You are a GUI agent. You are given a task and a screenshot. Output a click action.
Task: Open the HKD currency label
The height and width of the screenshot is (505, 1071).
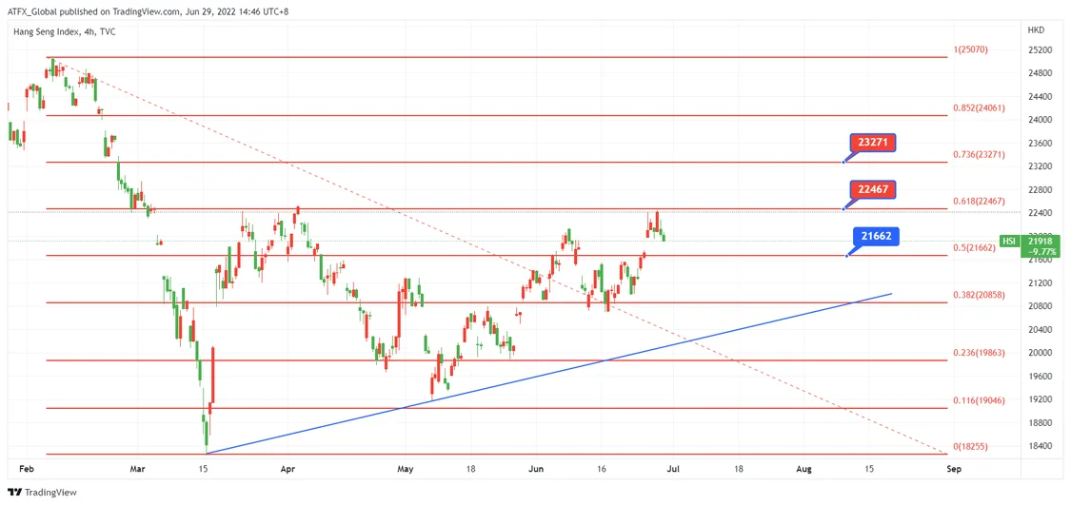(1036, 30)
